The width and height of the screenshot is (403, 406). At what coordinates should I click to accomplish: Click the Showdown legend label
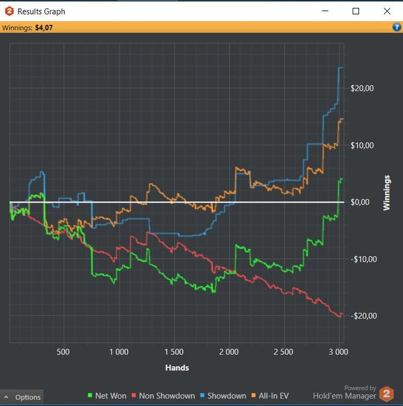(227, 396)
